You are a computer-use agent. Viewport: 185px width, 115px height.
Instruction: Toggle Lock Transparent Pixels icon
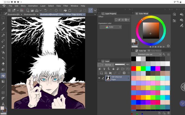(118, 69)
